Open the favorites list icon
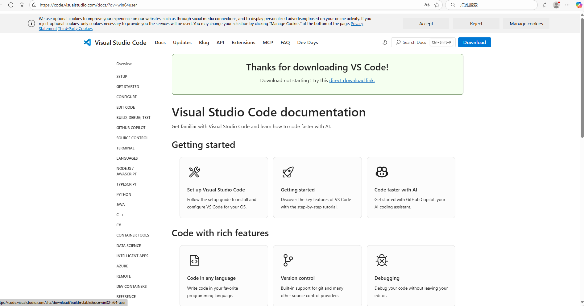Image resolution: width=584 pixels, height=306 pixels. point(545,5)
